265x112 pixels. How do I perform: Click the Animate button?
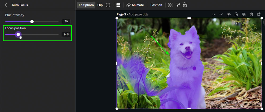pyautogui.click(x=135, y=5)
